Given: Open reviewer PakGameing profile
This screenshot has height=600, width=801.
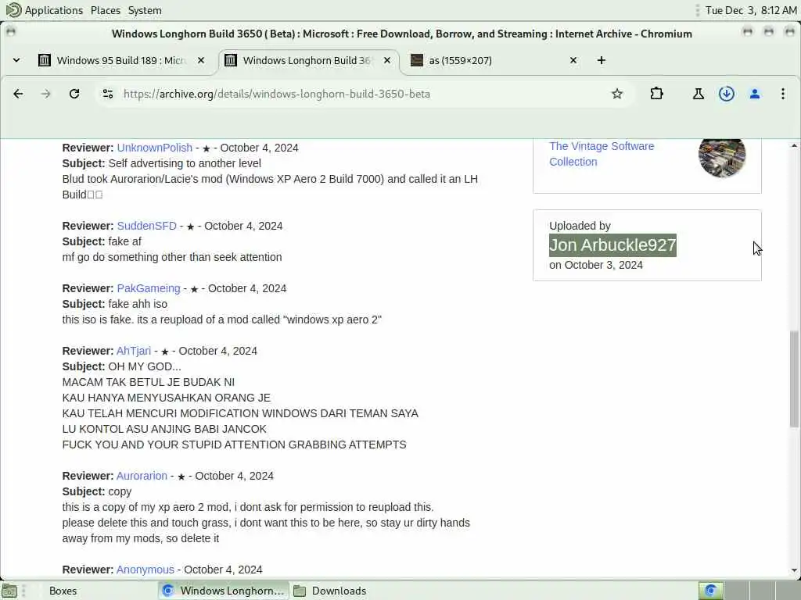Looking at the screenshot, I should point(148,288).
